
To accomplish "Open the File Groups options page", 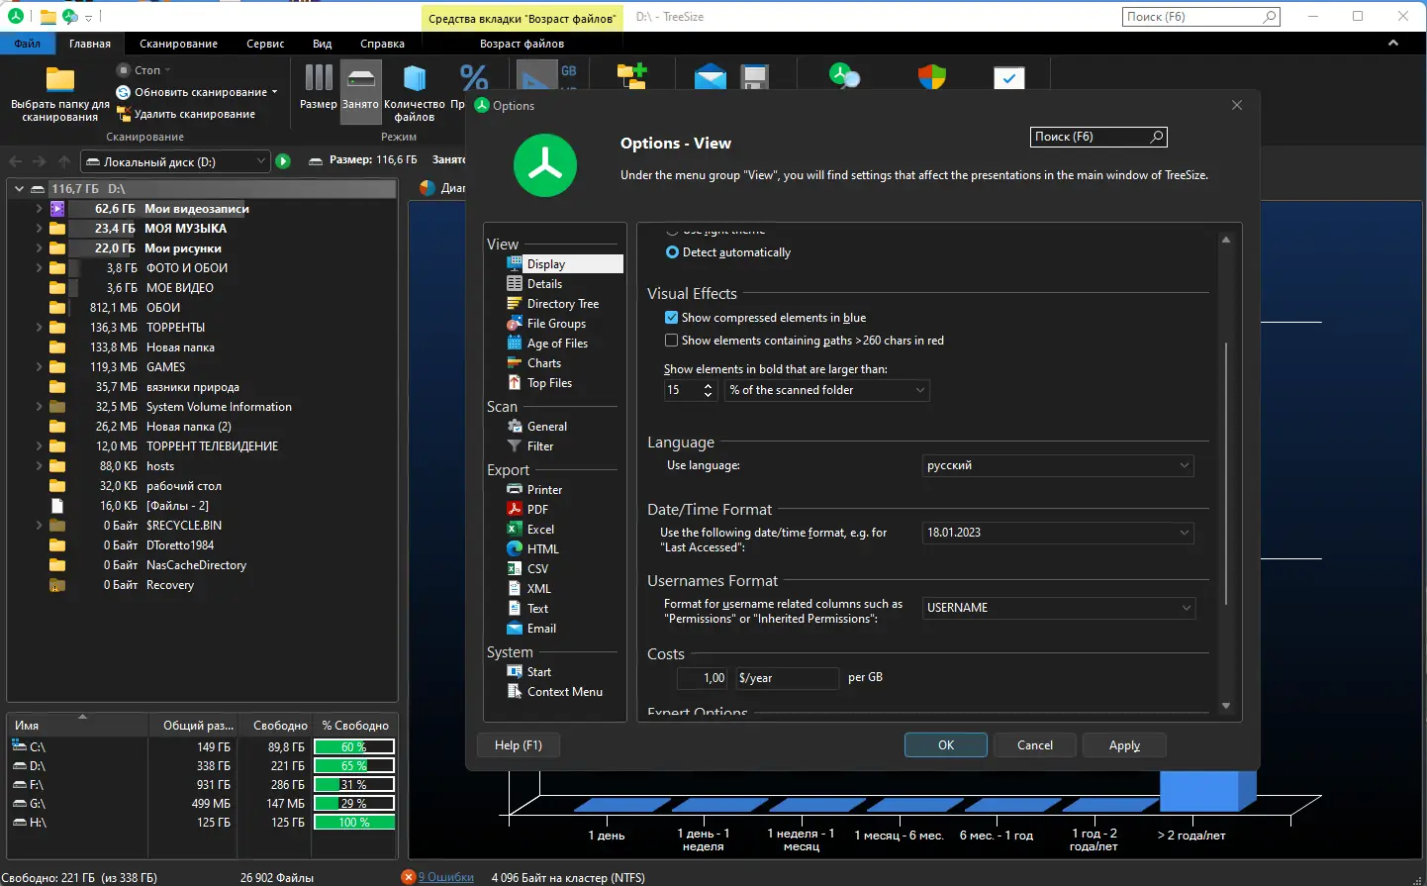I will [x=556, y=324].
